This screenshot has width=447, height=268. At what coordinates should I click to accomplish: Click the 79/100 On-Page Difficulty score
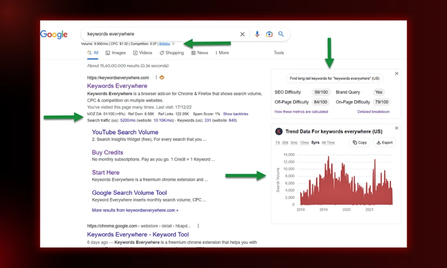tap(382, 102)
